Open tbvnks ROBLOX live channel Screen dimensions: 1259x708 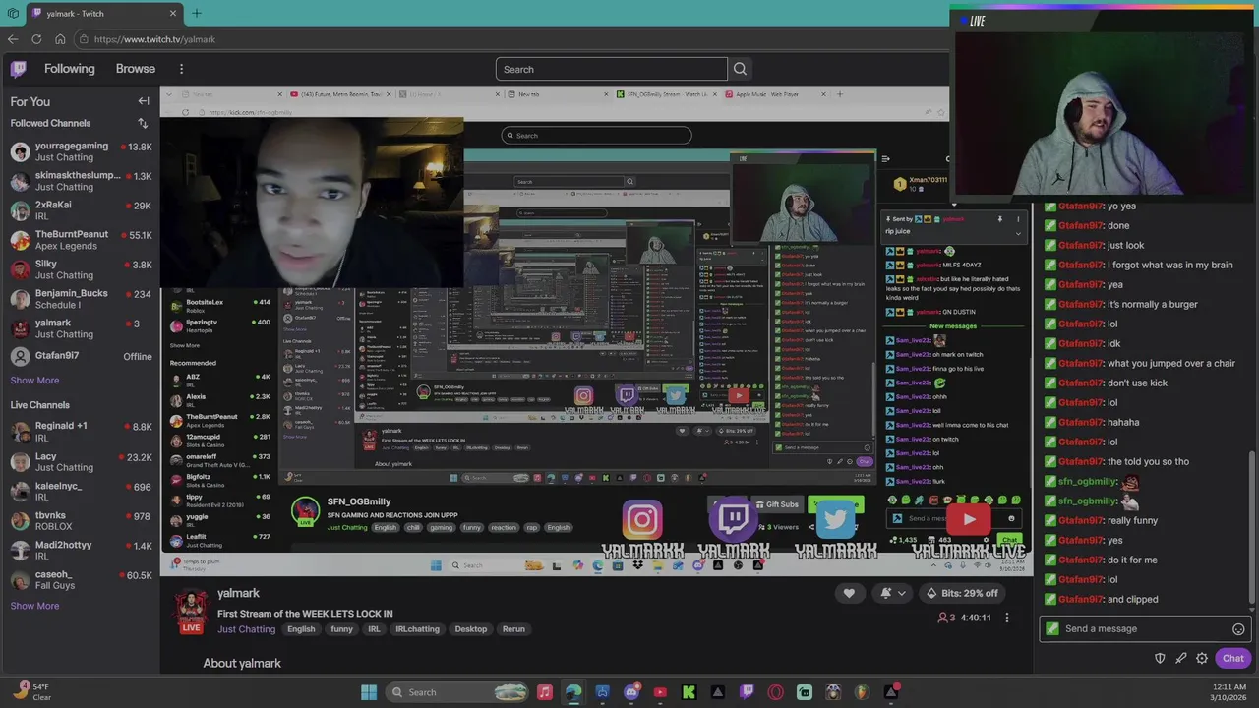pos(81,520)
